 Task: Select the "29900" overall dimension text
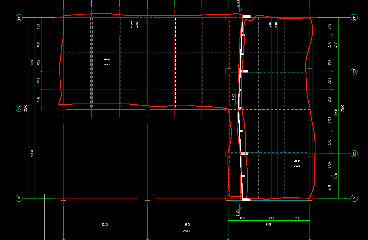[x=186, y=231]
